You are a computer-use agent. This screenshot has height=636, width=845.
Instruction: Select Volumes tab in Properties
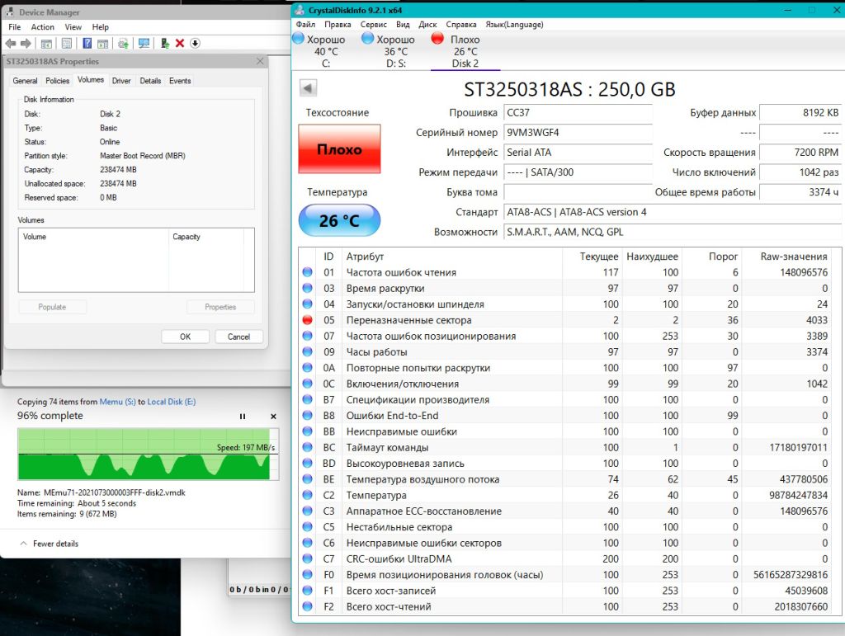tap(91, 80)
